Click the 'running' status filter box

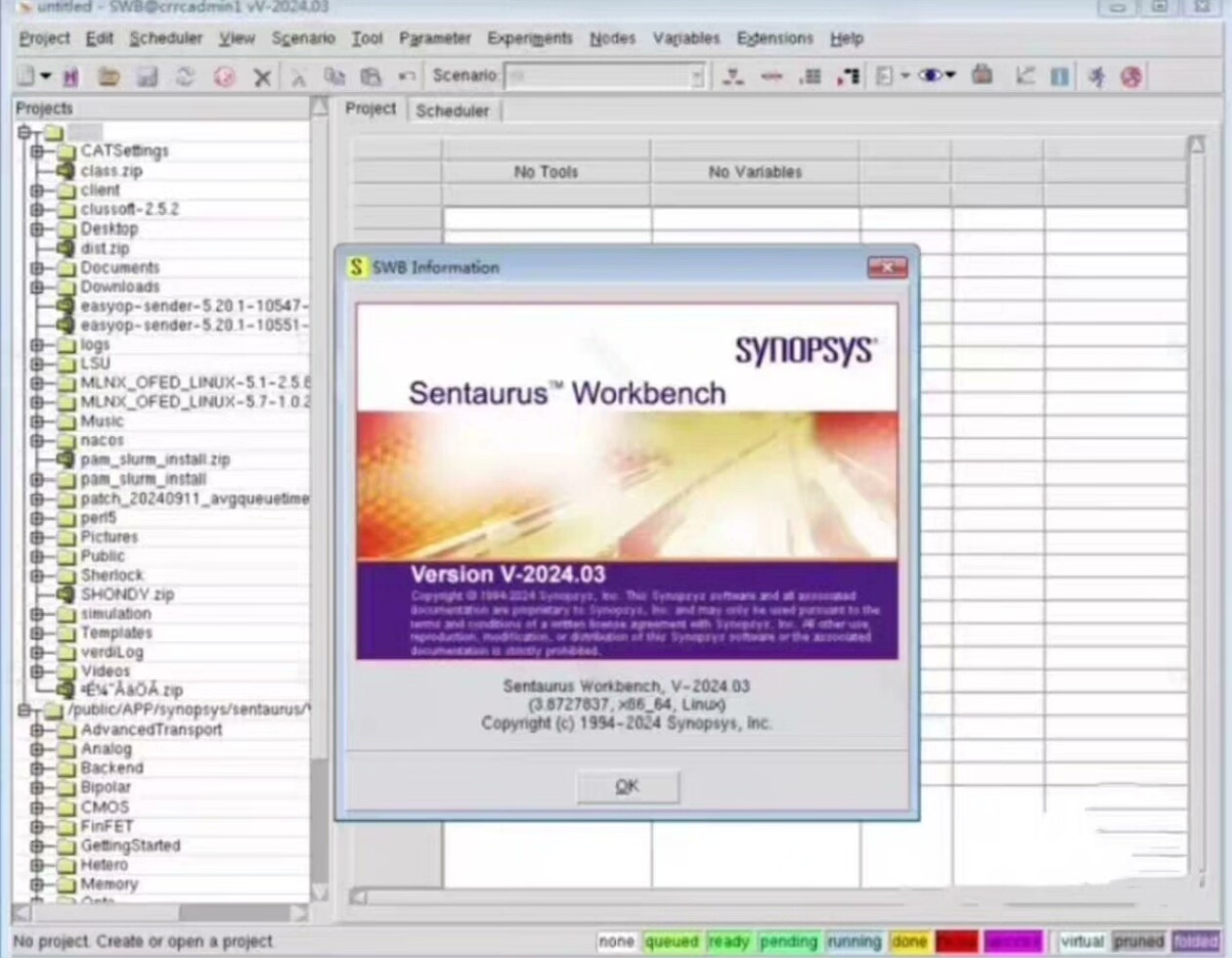coord(855,941)
